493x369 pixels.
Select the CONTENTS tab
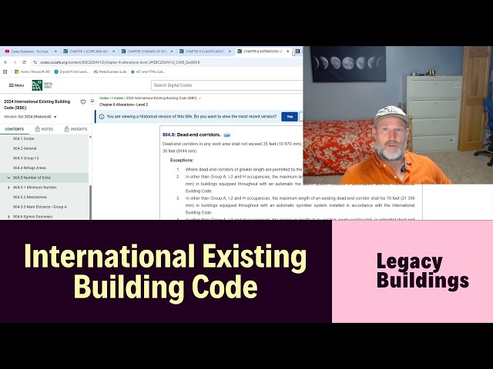15,129
